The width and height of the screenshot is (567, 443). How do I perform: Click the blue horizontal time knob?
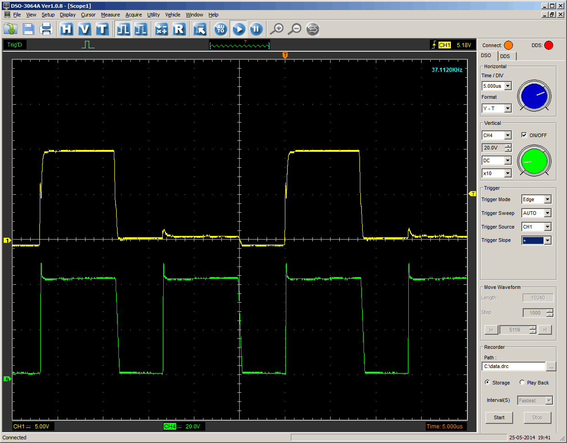tap(534, 96)
